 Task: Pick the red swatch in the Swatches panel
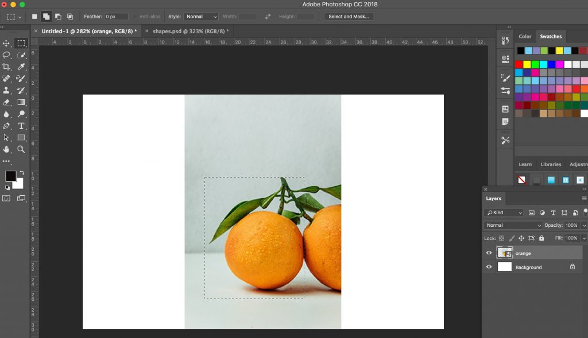point(519,64)
